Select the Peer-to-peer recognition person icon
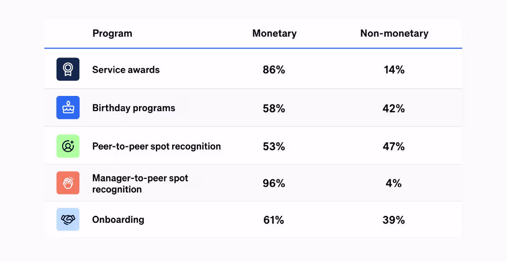This screenshot has height=262, width=507. click(x=68, y=146)
